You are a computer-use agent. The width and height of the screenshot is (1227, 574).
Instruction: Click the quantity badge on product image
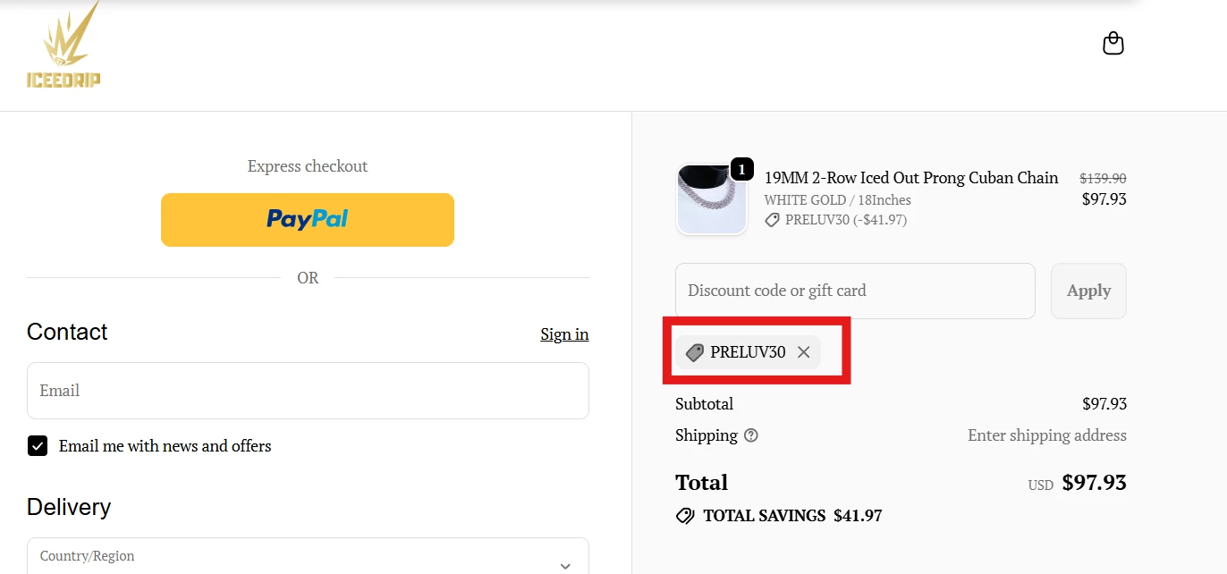(x=741, y=169)
